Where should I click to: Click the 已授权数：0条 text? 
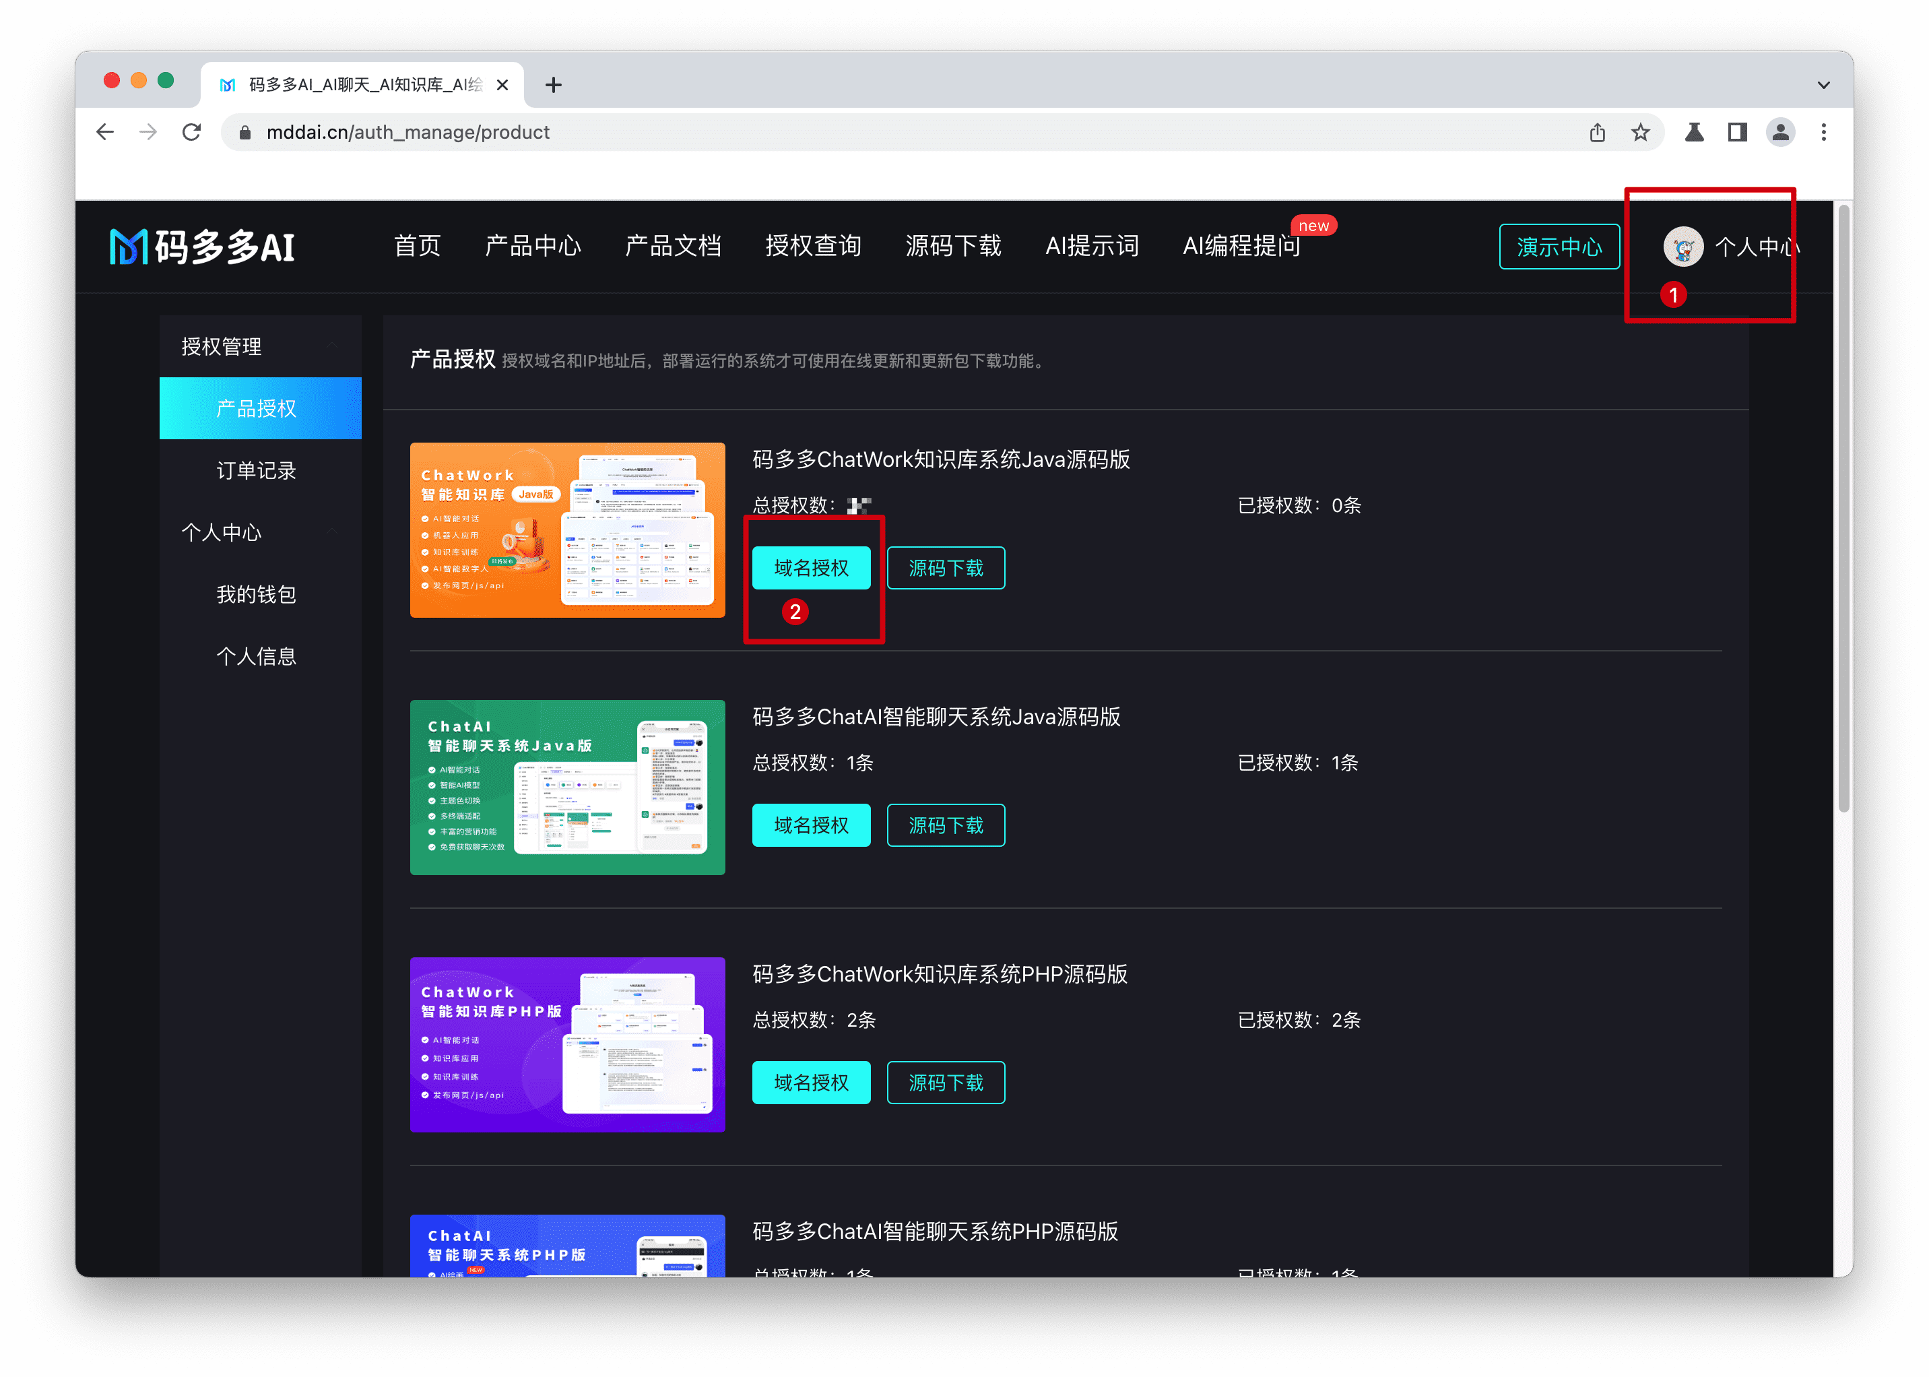point(1299,505)
